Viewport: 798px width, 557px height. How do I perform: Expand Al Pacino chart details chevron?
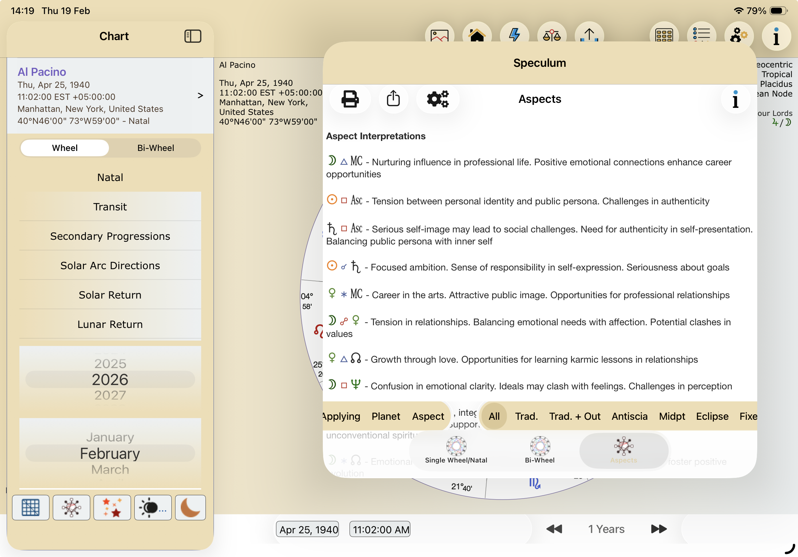coord(200,96)
